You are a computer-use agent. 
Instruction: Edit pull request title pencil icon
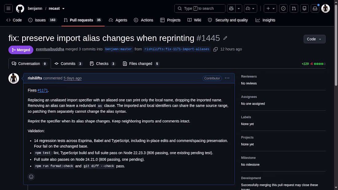(225, 38)
